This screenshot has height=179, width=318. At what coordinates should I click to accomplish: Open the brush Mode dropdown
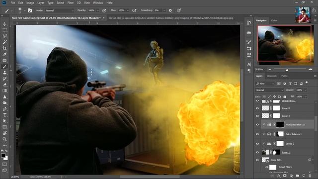point(60,10)
